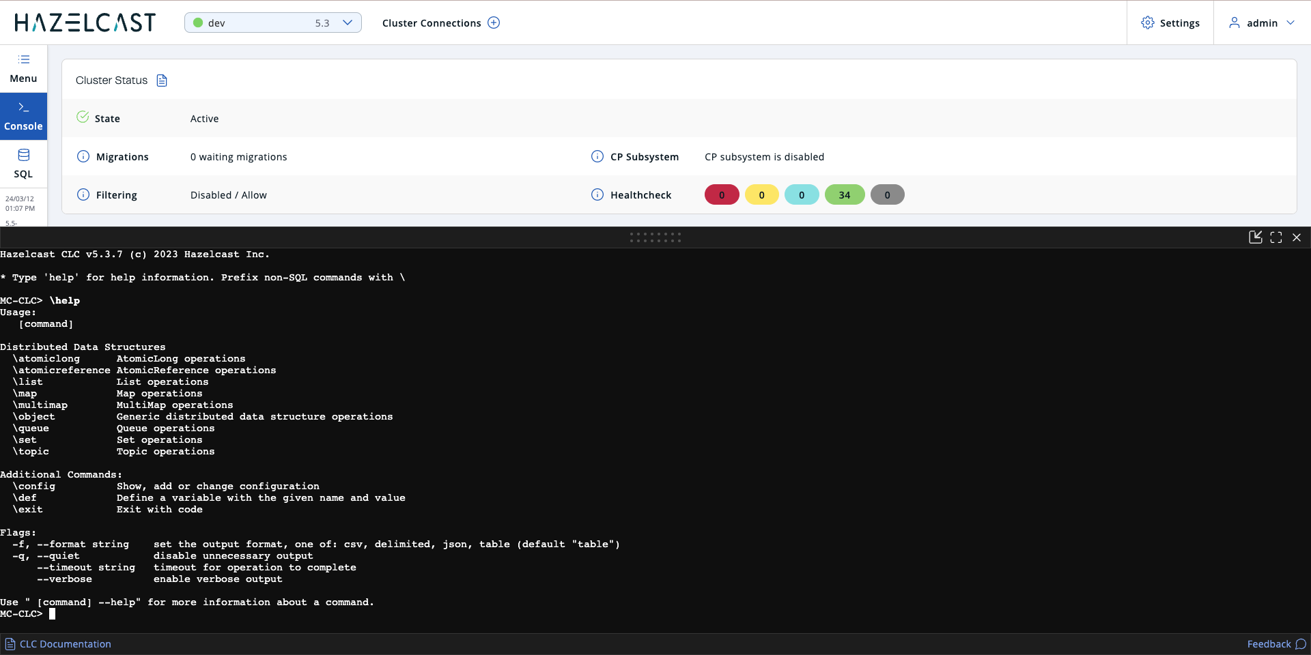Open the Menu sidebar icon
Viewport: 1311px width, 655px height.
[x=23, y=68]
